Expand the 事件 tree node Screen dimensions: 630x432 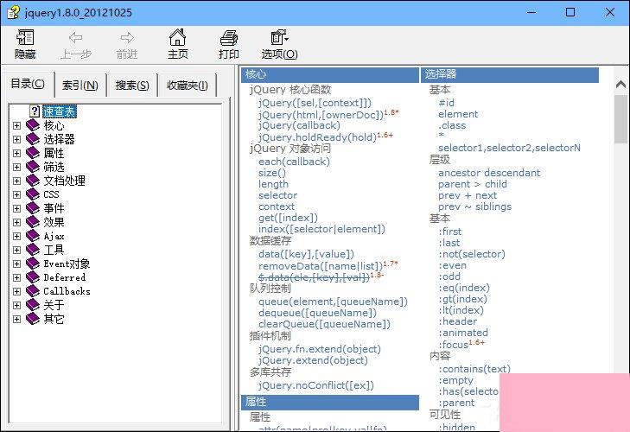[x=16, y=208]
